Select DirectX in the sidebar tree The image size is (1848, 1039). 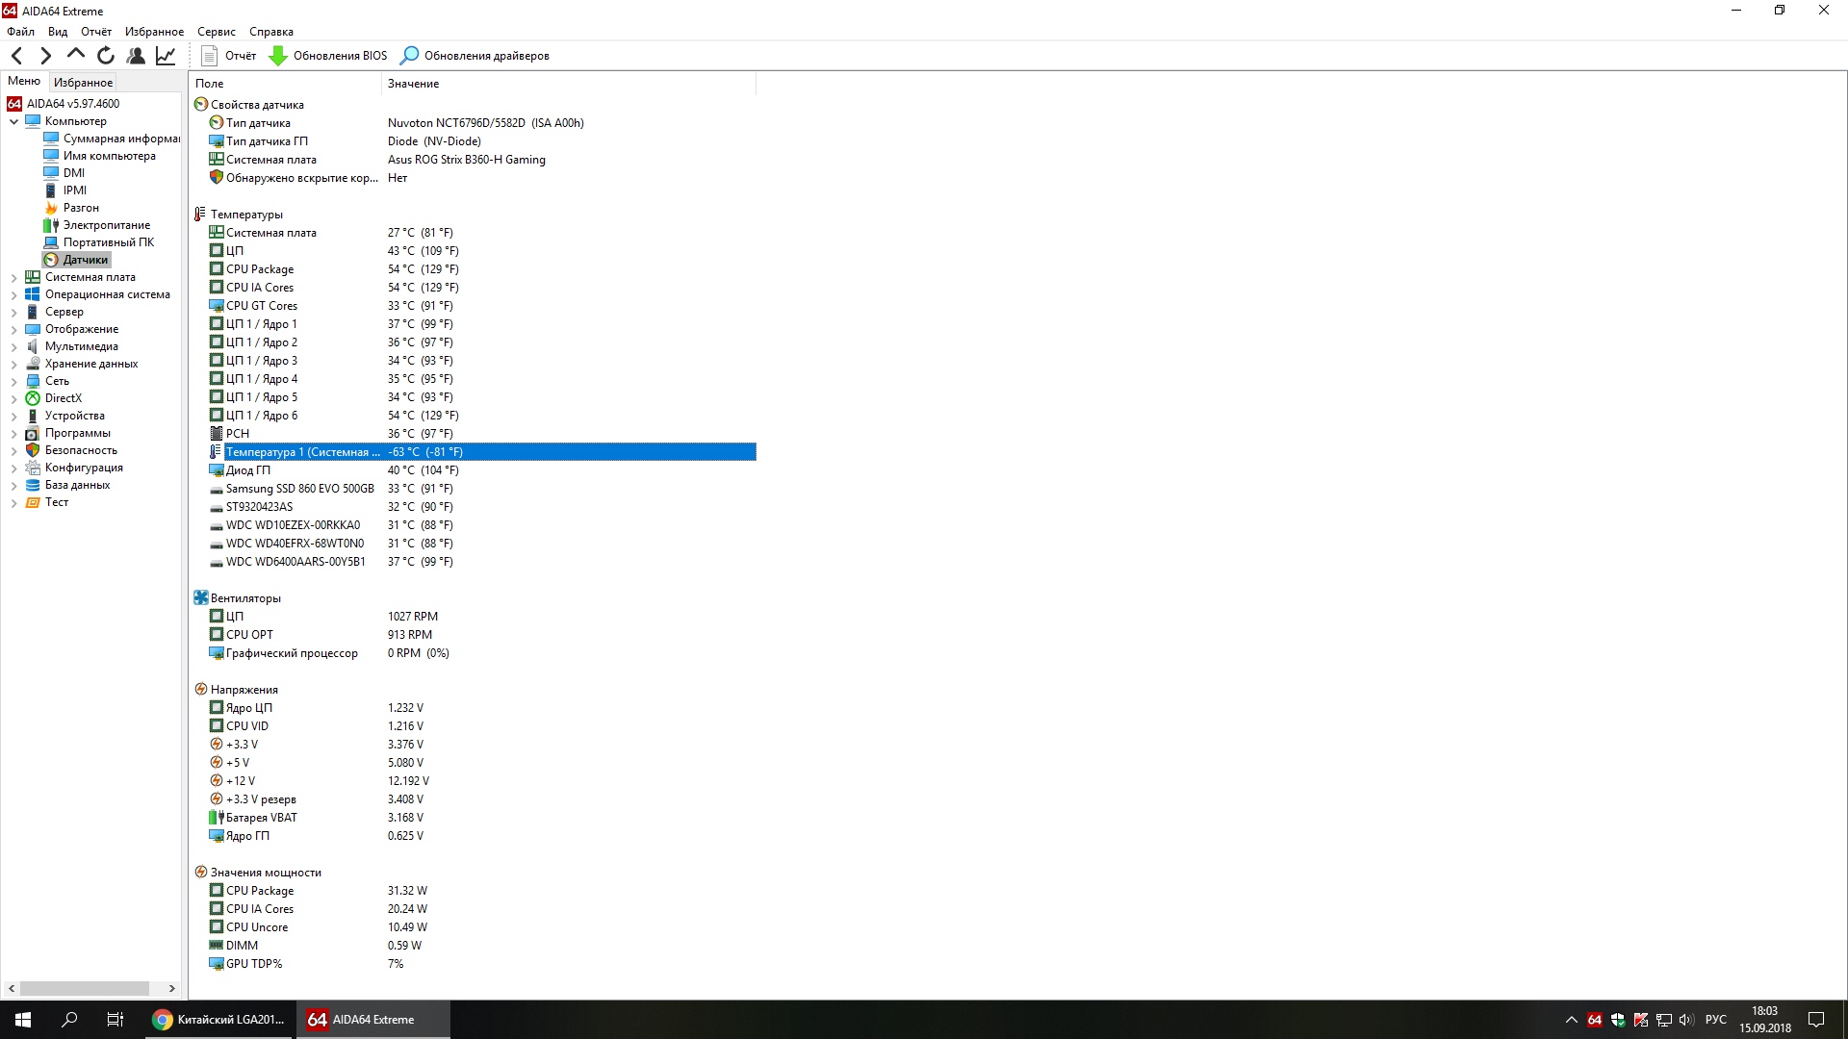coord(63,398)
